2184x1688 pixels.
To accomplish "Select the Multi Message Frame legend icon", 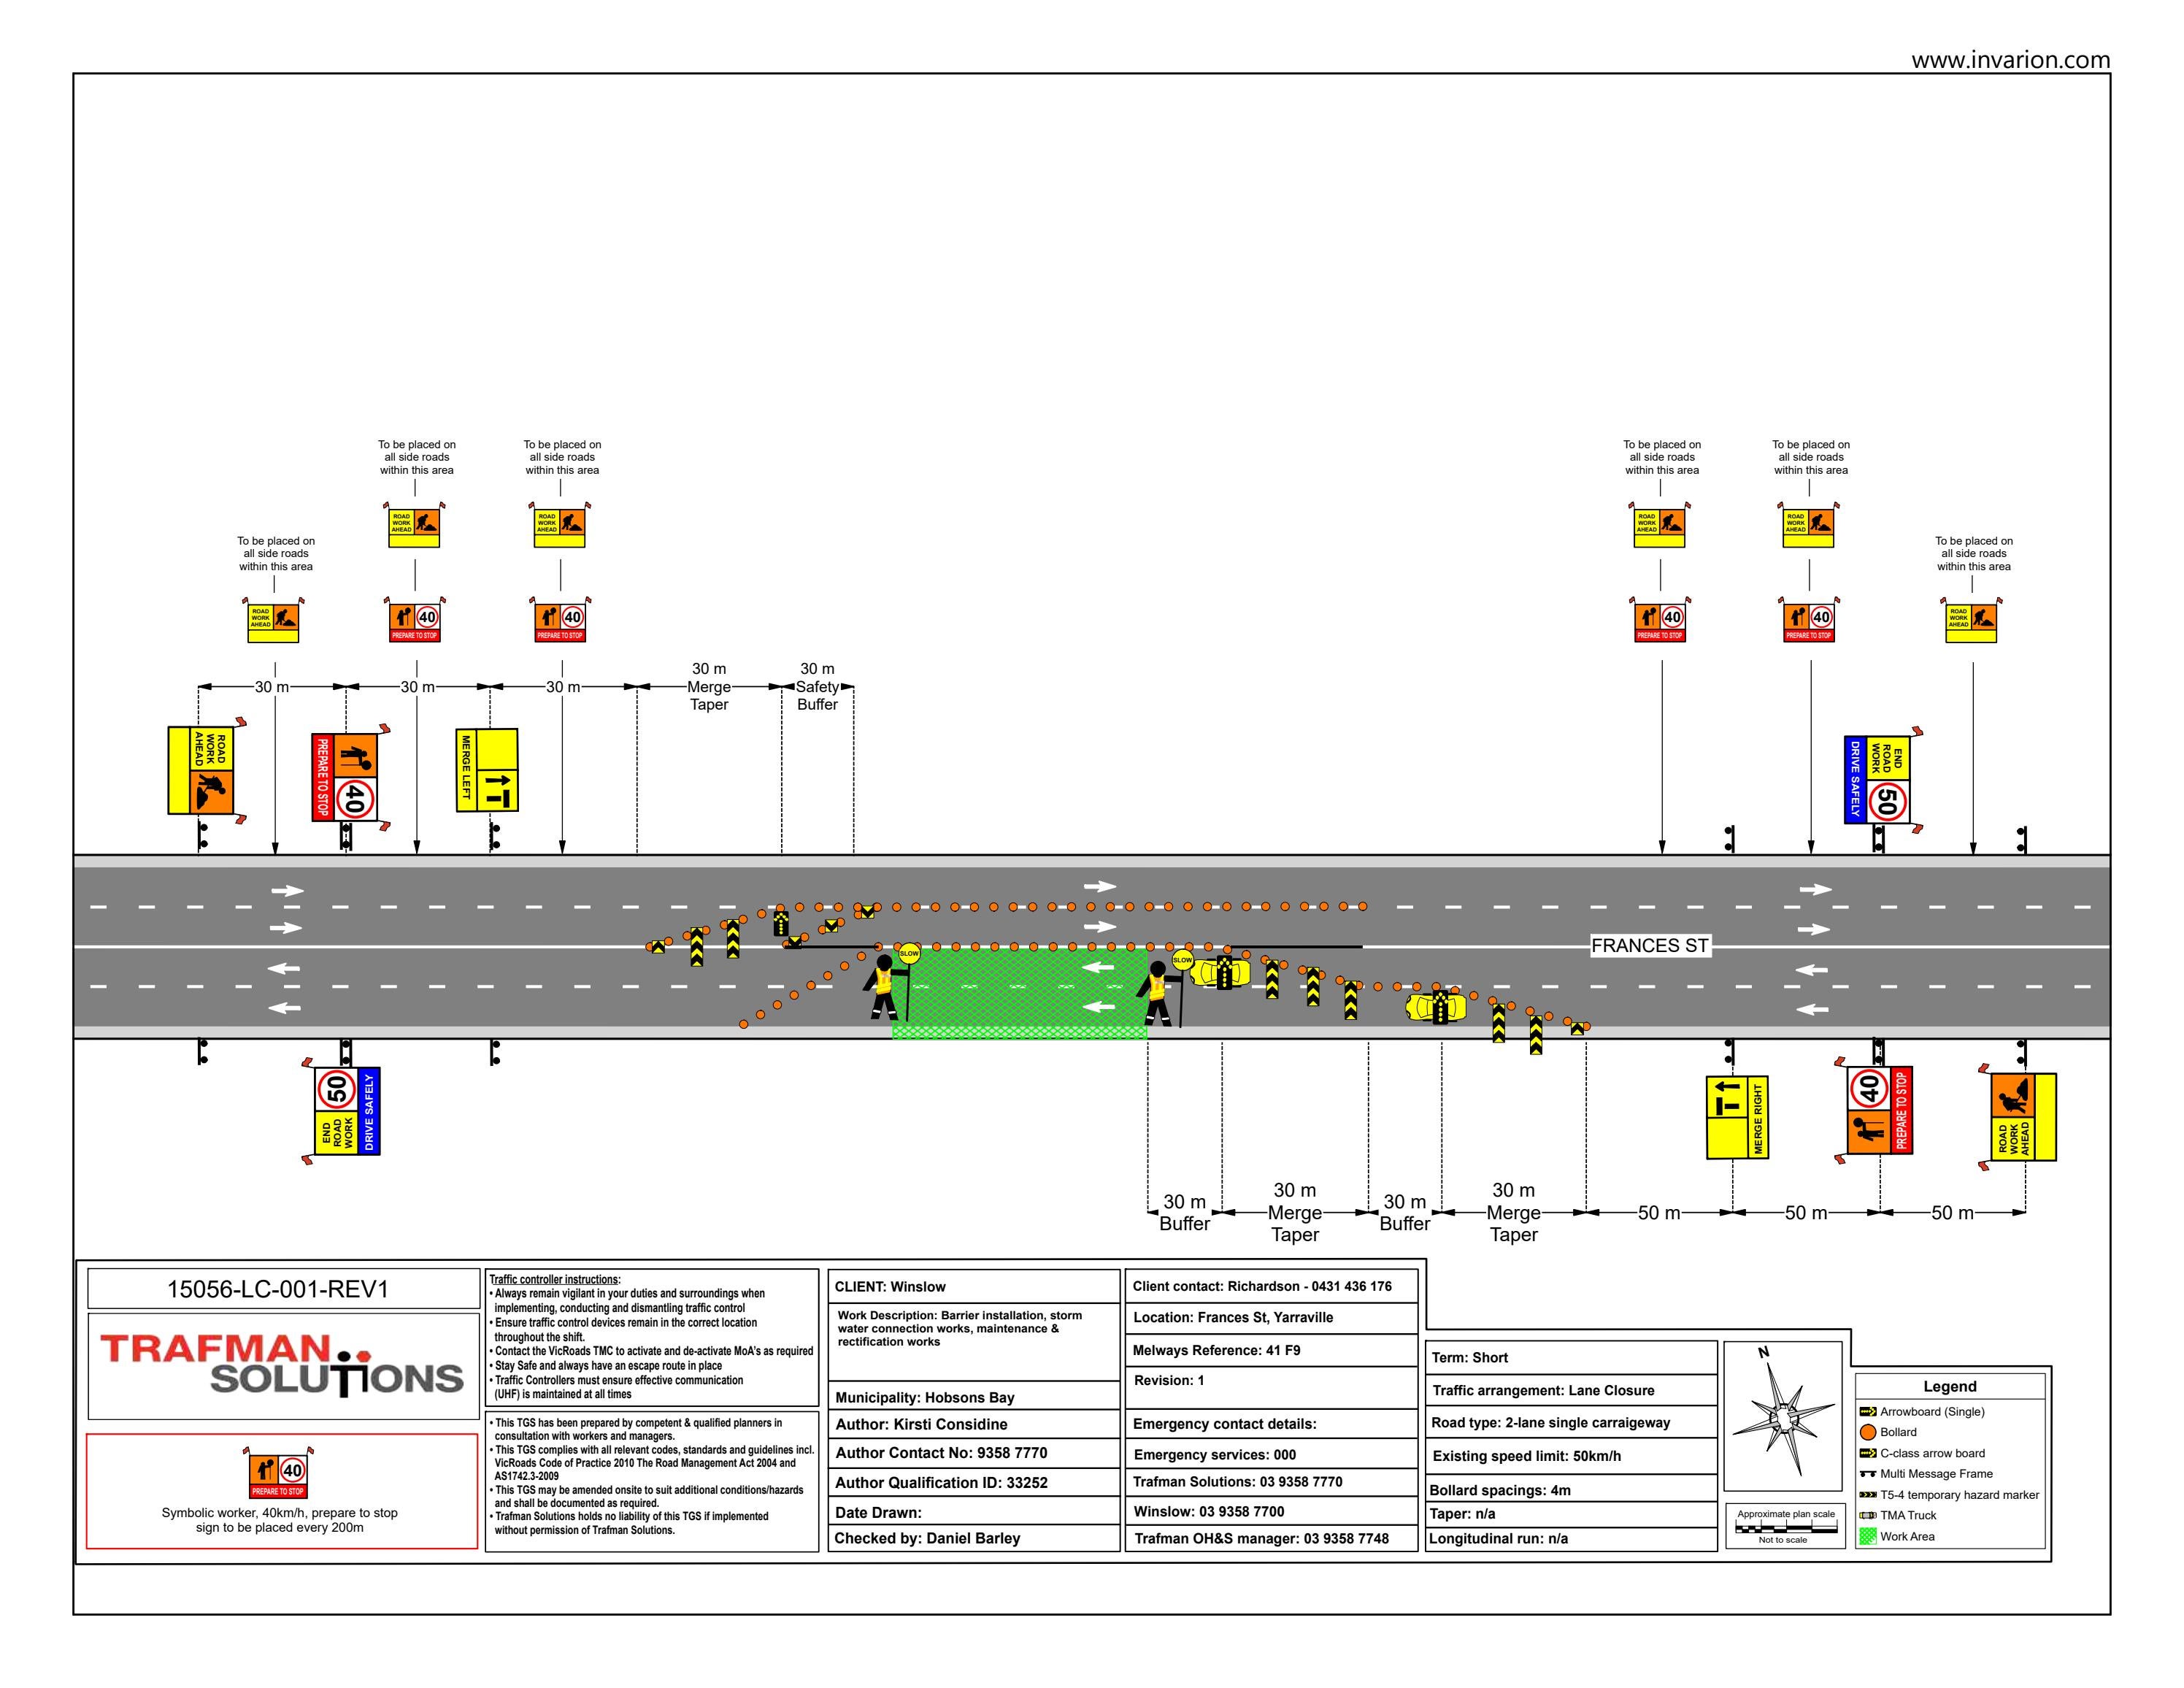I will (x=1867, y=1475).
